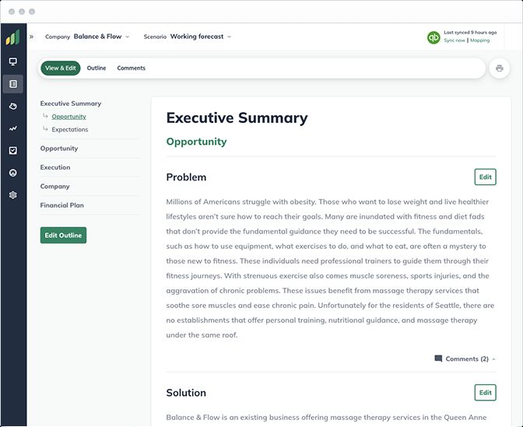Image resolution: width=523 pixels, height=427 pixels.
Task: Open the piggy bank forecast icon
Action: click(13, 107)
